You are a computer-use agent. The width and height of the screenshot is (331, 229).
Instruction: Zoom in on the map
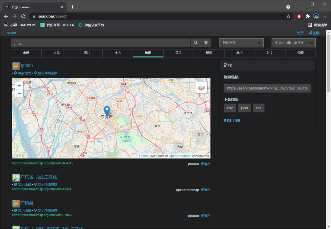coord(19,86)
